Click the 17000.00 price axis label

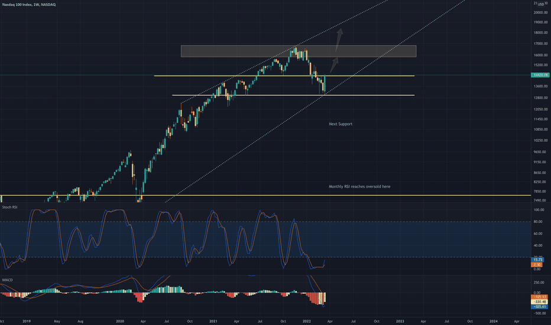click(x=541, y=44)
